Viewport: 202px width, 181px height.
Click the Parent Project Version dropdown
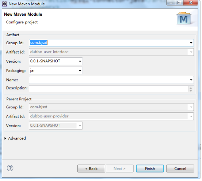tap(56, 126)
